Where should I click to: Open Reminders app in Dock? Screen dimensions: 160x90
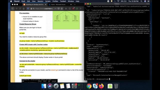68,86
